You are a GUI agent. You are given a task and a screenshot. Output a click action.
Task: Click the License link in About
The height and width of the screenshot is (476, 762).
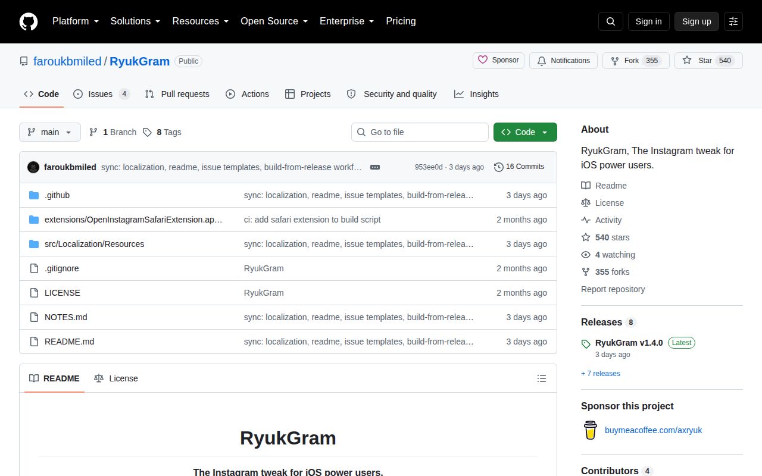pyautogui.click(x=603, y=203)
